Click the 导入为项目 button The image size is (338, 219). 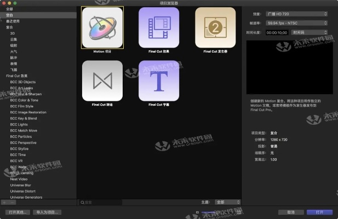[47, 212]
